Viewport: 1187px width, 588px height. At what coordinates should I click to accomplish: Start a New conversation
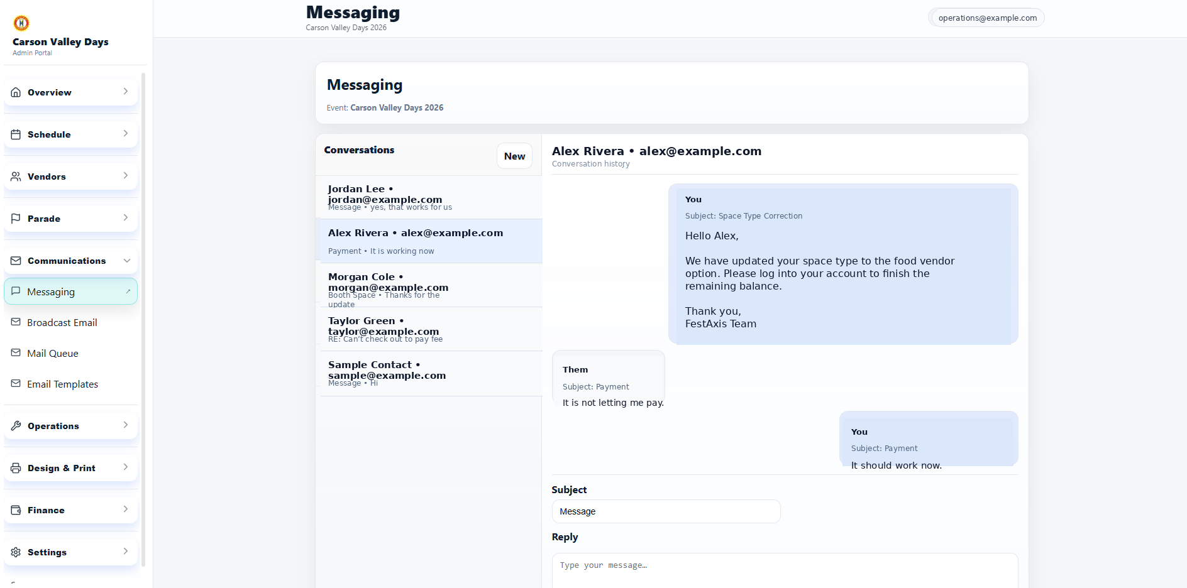pos(514,156)
